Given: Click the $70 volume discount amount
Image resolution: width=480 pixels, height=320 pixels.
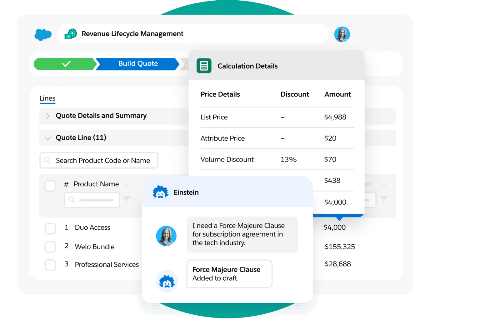Looking at the screenshot, I should pos(330,159).
